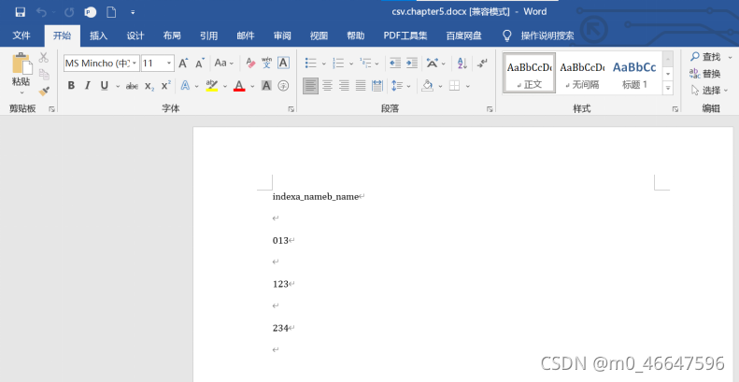Center align the text
Viewport: 739px width, 382px height.
pos(327,86)
